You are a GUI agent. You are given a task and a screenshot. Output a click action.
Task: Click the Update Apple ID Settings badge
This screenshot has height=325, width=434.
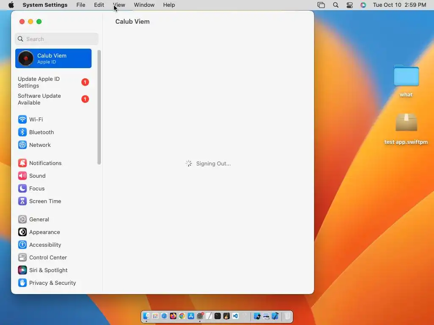[85, 82]
